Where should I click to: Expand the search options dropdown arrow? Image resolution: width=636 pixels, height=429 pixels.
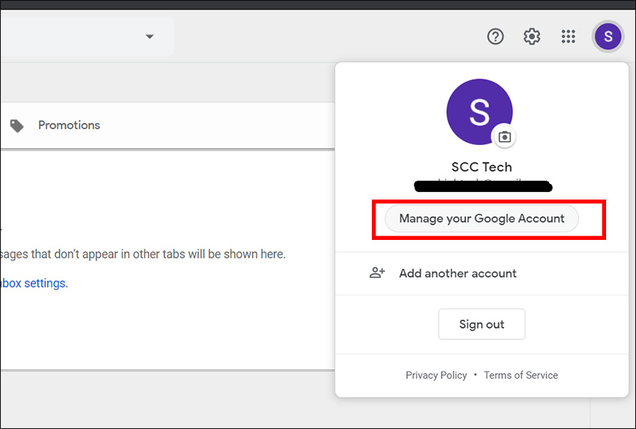(x=150, y=37)
